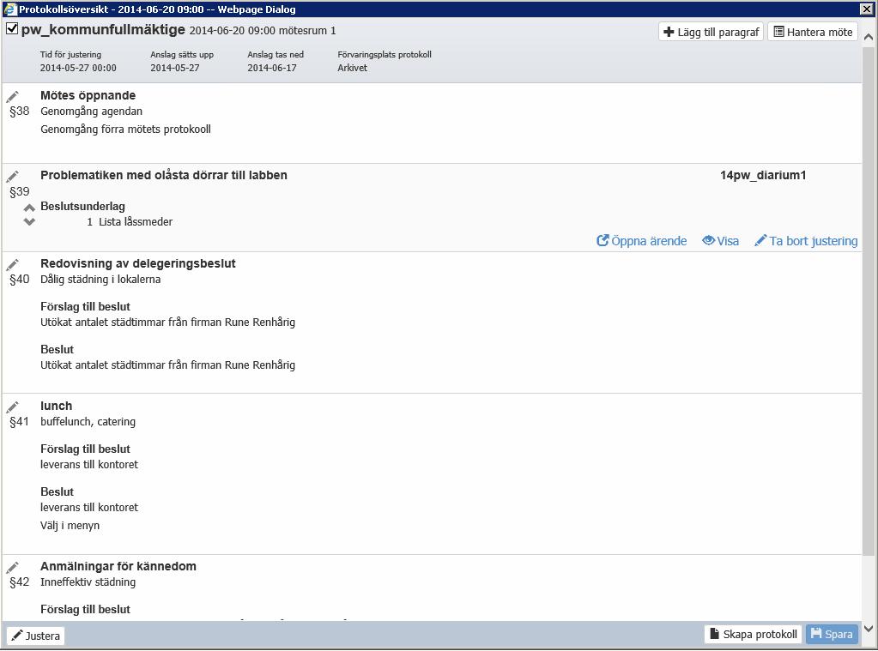Open the case via Öppna ärende
Screen dimensions: 878x651
[x=642, y=241]
